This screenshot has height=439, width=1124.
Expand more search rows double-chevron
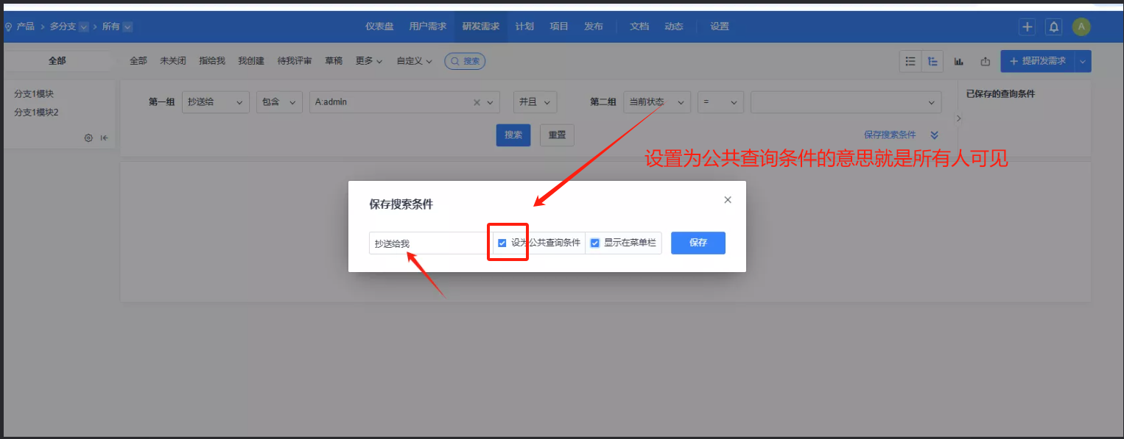(934, 135)
